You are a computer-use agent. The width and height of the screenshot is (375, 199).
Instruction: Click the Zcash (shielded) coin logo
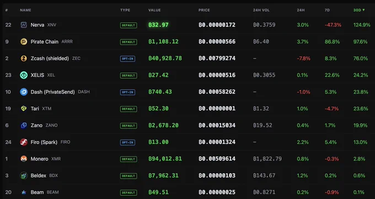24,58
